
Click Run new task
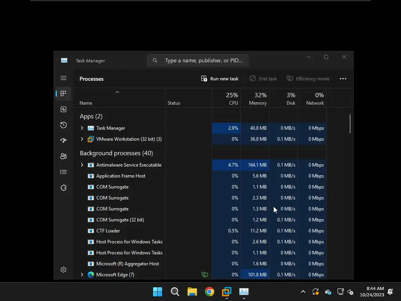pos(220,78)
